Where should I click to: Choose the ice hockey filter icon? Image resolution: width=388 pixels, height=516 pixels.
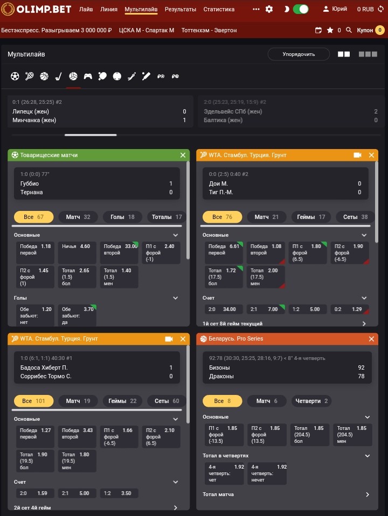(x=59, y=76)
